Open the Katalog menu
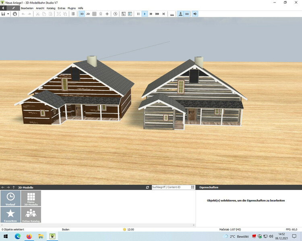Image resolution: width=302 pixels, height=241 pixels. coord(51,8)
